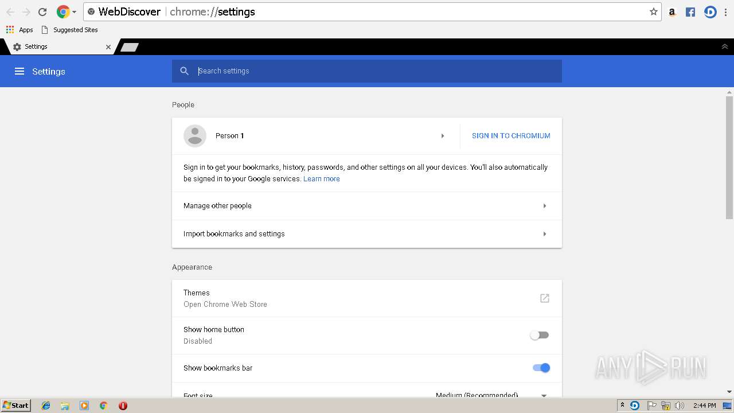Open the Suggested Sites bookmark

click(69, 30)
